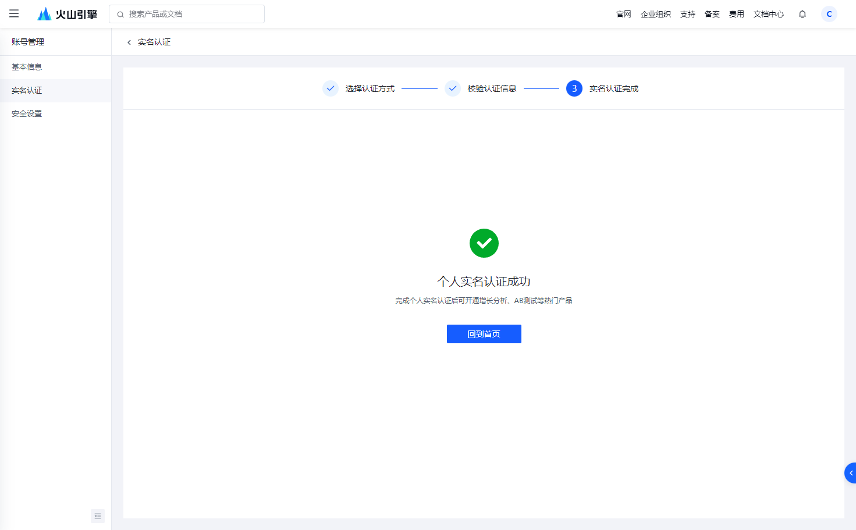The width and height of the screenshot is (856, 530).
Task: Open 费用 in the top navigation
Action: [x=737, y=14]
